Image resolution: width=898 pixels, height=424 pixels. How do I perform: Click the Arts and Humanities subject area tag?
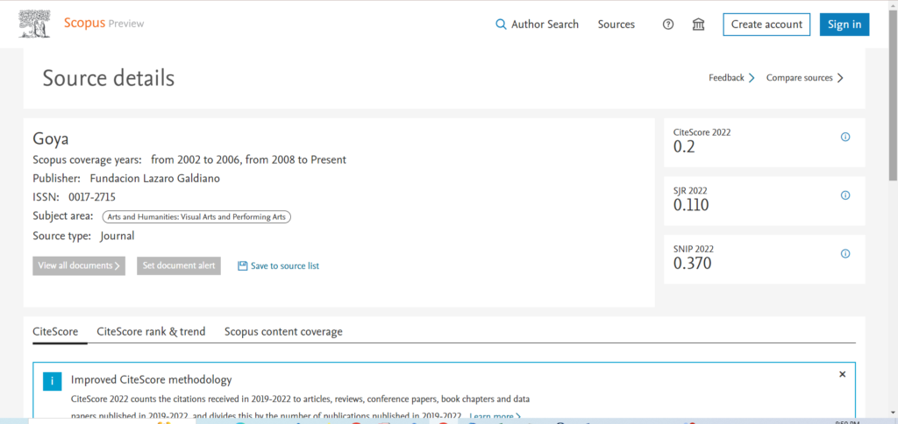pos(196,216)
